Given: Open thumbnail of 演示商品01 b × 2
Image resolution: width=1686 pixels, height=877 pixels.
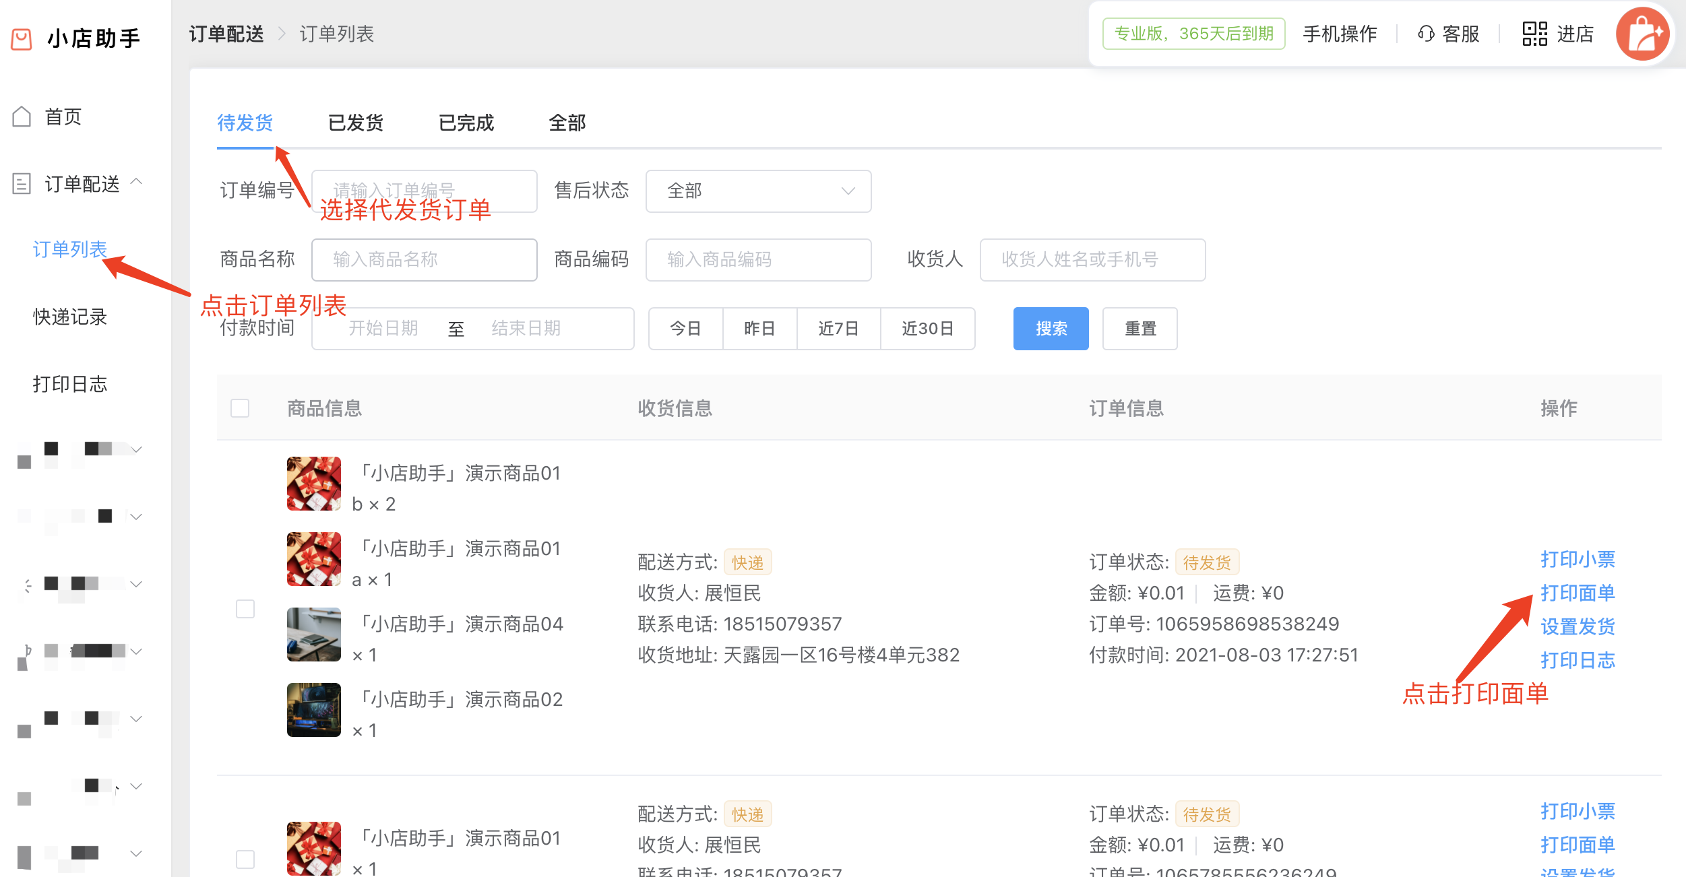Looking at the screenshot, I should coord(314,484).
